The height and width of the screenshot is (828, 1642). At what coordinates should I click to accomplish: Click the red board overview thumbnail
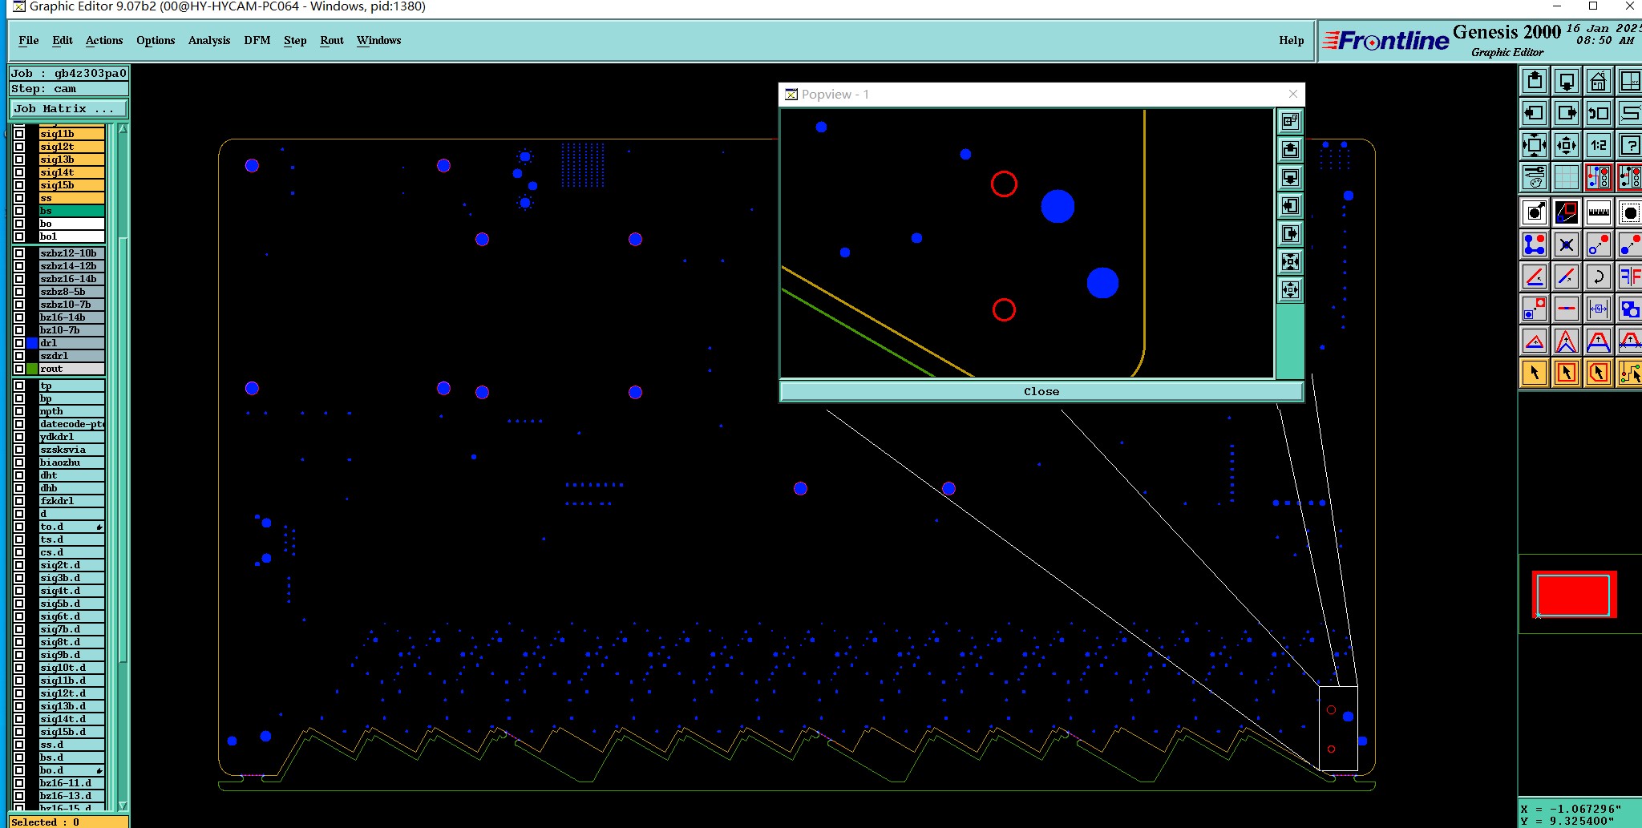(x=1573, y=594)
